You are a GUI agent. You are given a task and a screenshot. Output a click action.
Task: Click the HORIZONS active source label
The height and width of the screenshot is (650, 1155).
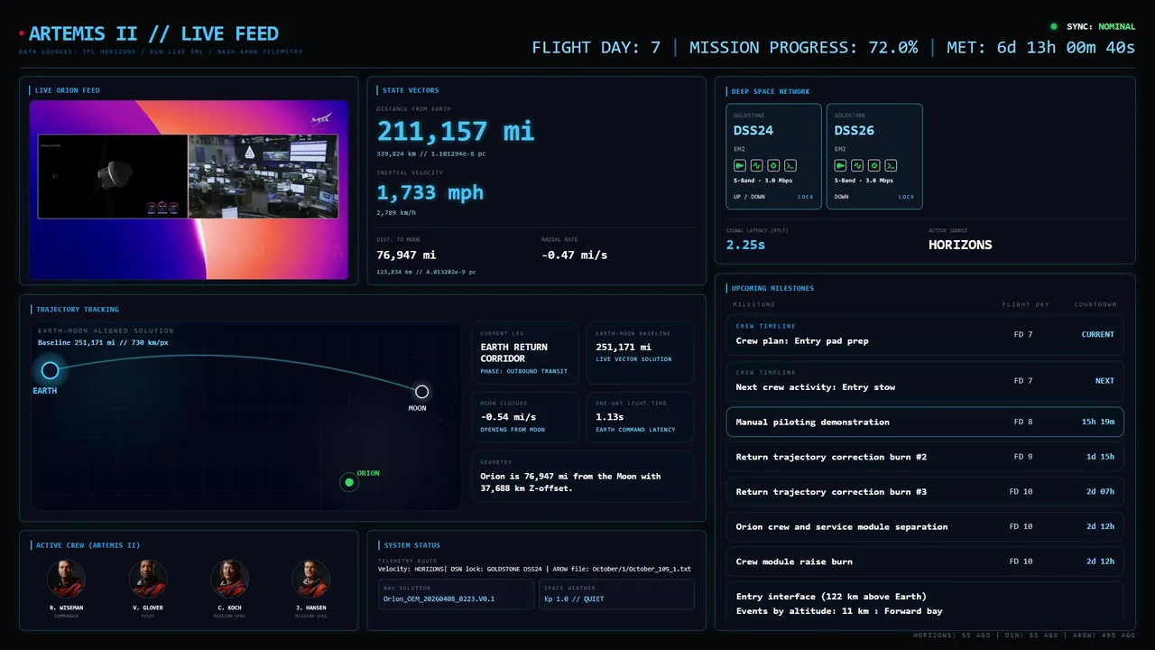[960, 245]
